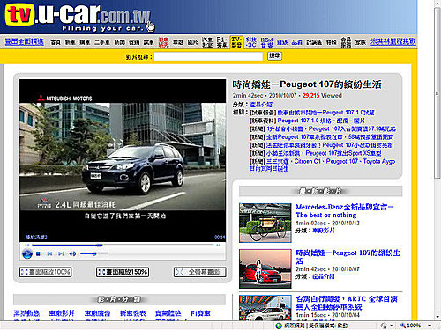441x330 pixels.
Task: Click the video category link under the Peugeot 107 title
Action: pos(261,105)
